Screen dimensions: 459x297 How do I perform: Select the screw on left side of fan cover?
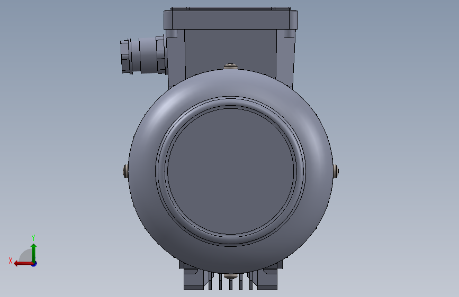125,171
